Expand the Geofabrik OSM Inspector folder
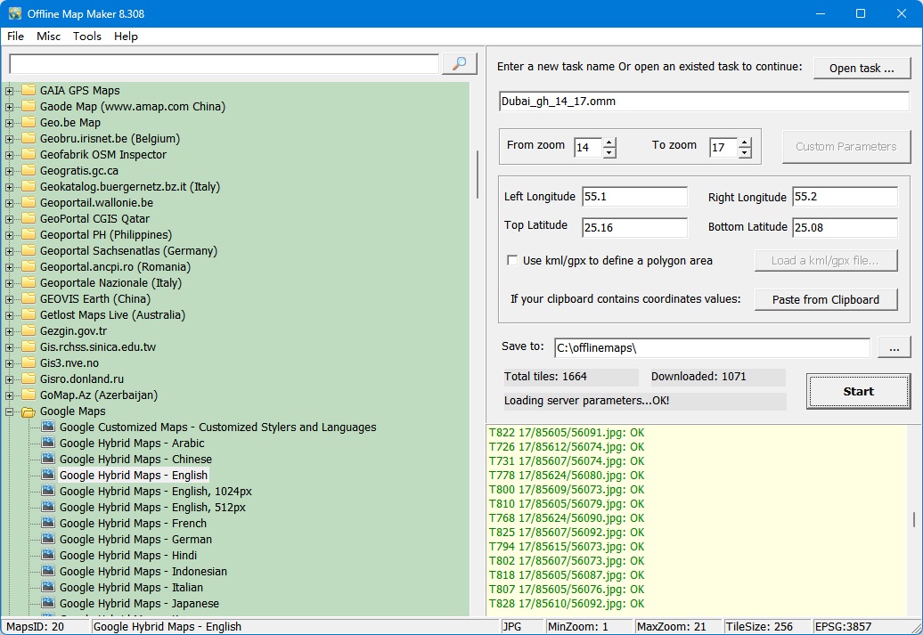The height and width of the screenshot is (635, 923). click(x=10, y=155)
